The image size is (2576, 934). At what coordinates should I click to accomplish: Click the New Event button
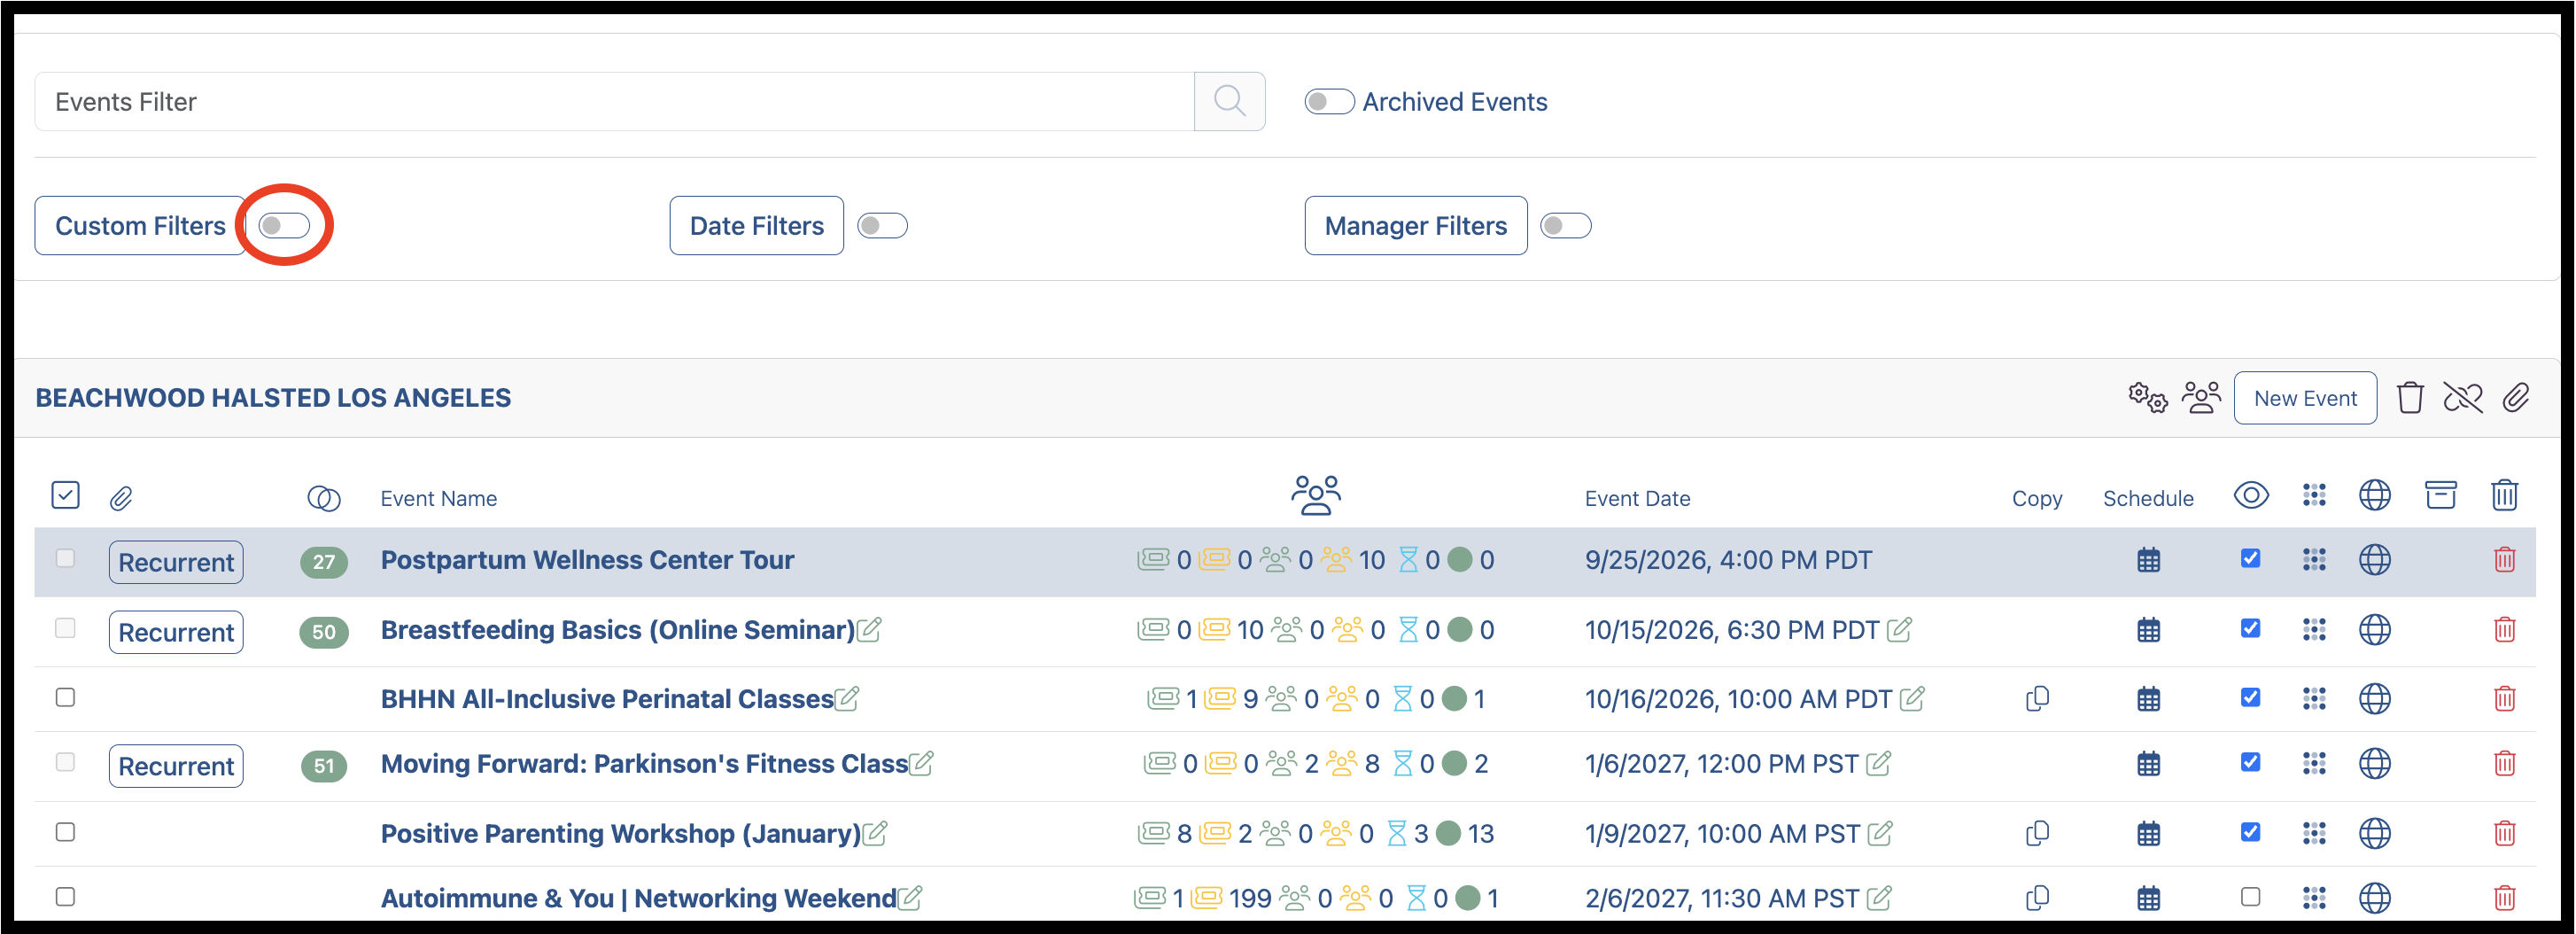click(2305, 398)
